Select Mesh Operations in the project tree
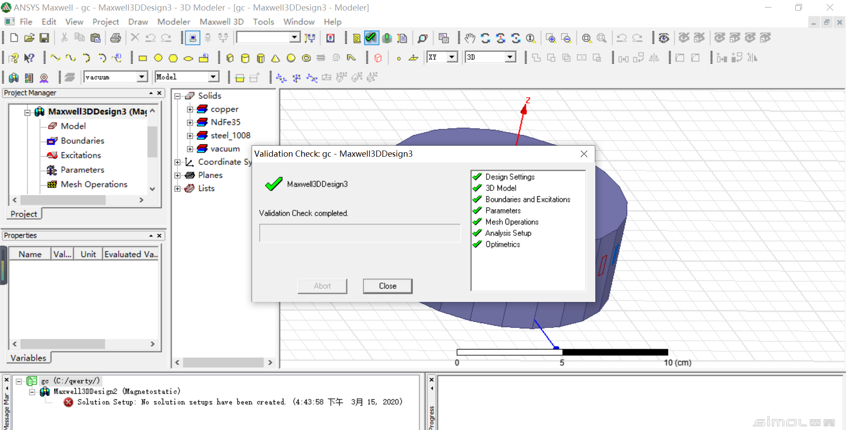Image resolution: width=846 pixels, height=430 pixels. tap(94, 184)
